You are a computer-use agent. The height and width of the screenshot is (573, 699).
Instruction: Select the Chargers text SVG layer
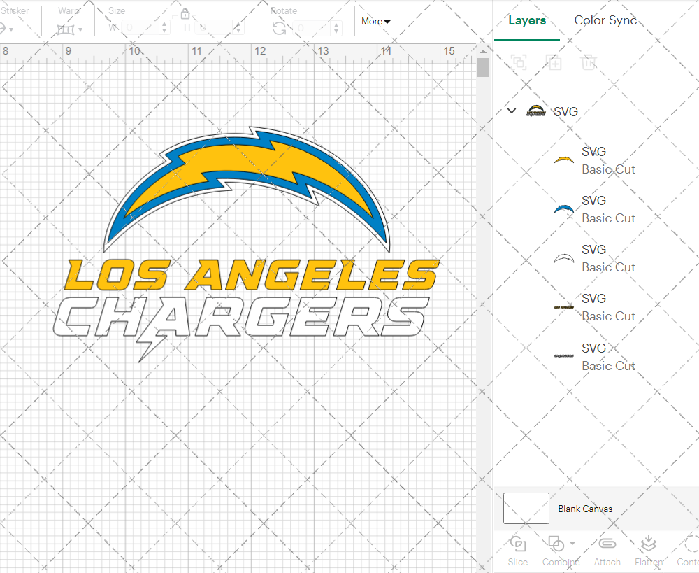(x=596, y=357)
